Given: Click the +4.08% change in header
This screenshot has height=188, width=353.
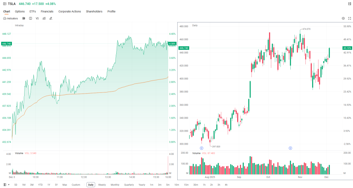Looking at the screenshot, I should [50, 4].
